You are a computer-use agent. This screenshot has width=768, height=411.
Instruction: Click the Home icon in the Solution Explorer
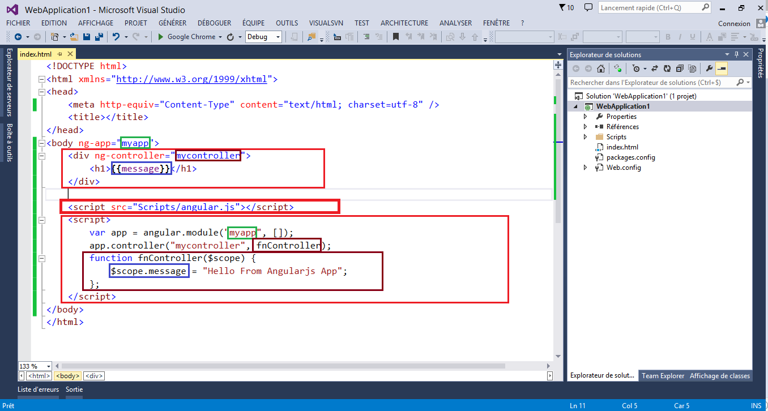601,68
